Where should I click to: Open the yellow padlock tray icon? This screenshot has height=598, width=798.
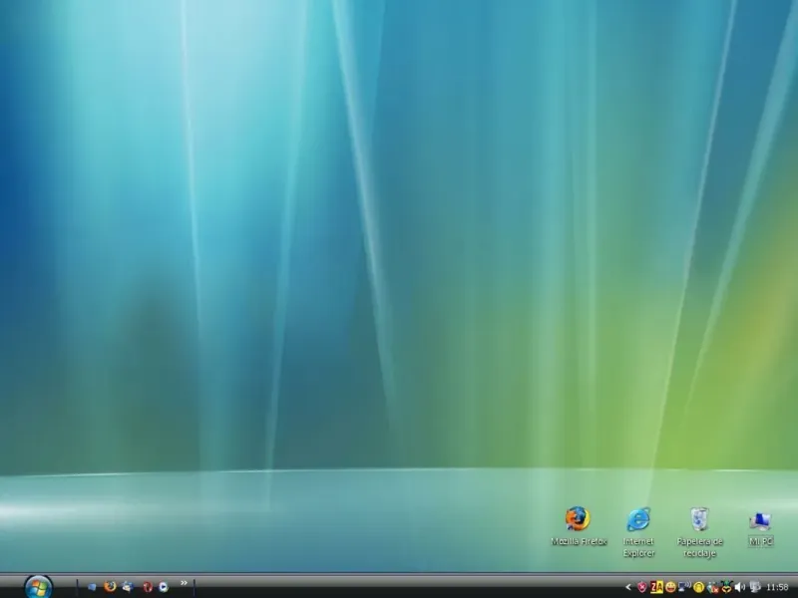click(x=699, y=587)
